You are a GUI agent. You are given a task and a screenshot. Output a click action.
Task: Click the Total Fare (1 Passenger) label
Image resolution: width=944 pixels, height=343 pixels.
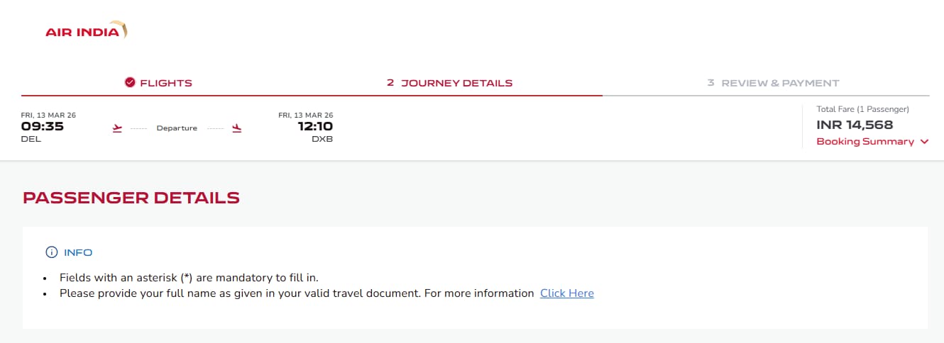click(x=862, y=110)
